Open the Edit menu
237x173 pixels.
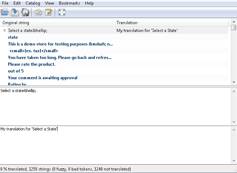(x=17, y=3)
